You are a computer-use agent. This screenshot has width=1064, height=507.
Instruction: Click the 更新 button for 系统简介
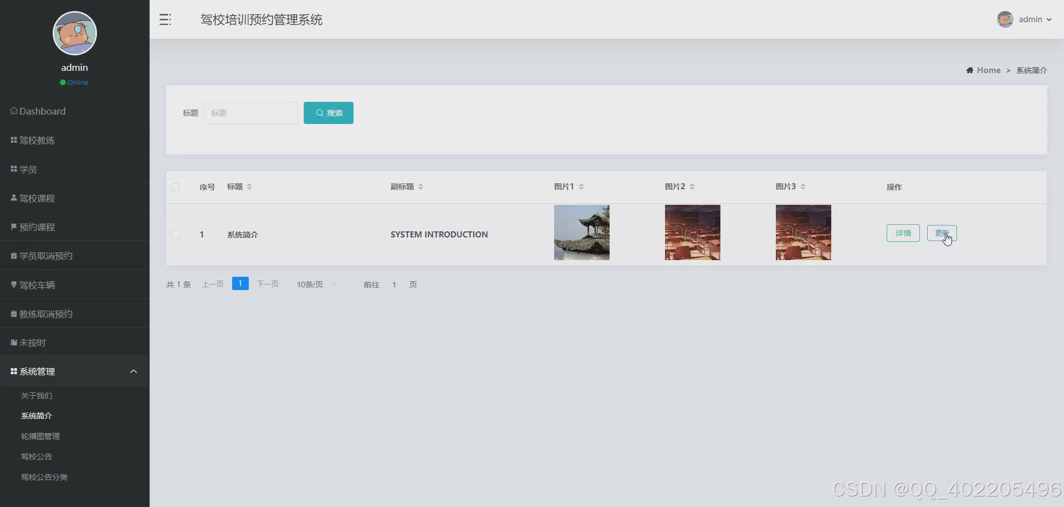pos(942,232)
